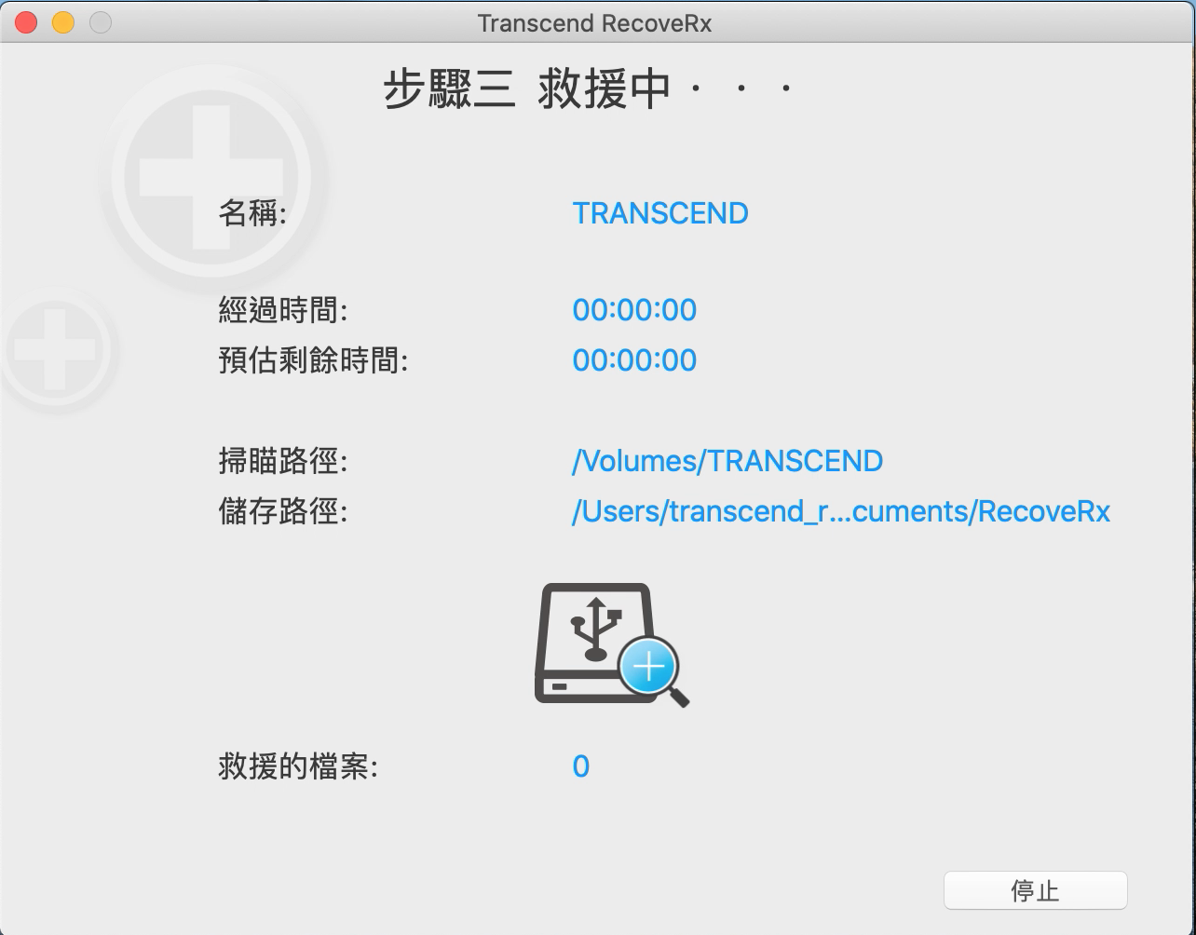
Task: Click the 預估剩餘時間 label
Action: pos(314,360)
